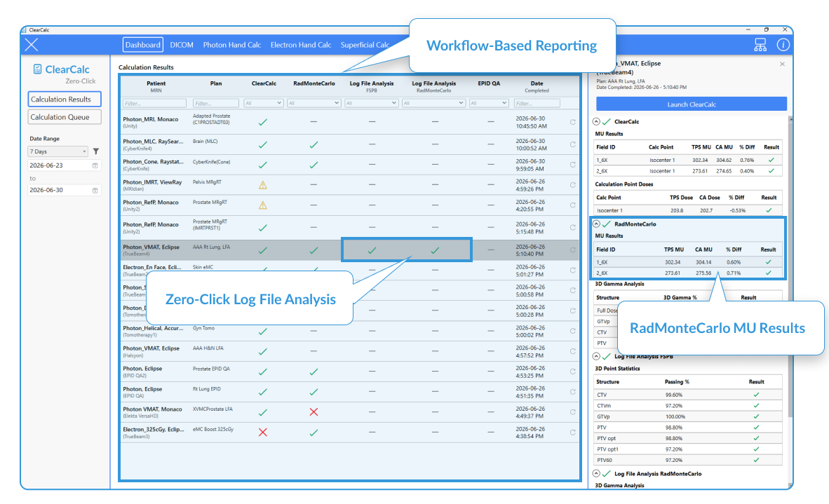829x504 pixels.
Task: Click the 304.14 CA MU RadMonteCarlo value
Action: [703, 262]
